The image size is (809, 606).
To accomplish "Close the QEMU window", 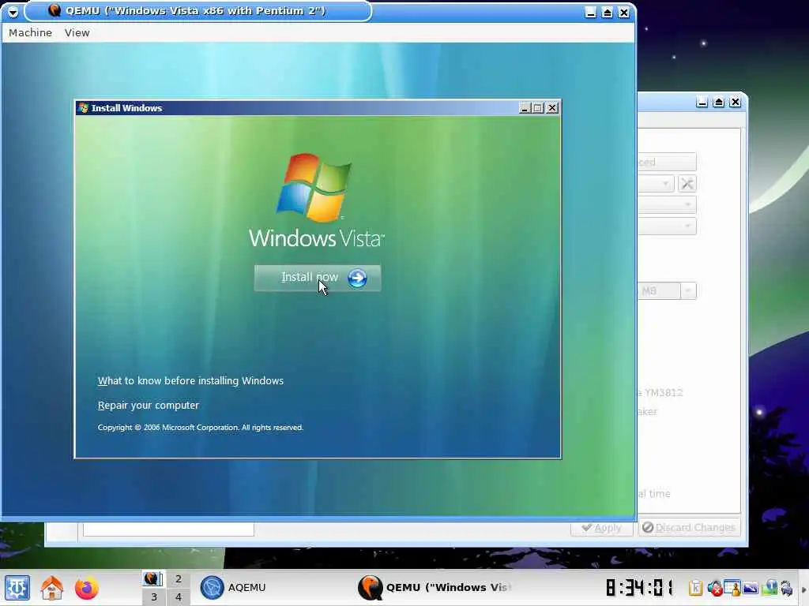I will point(624,13).
